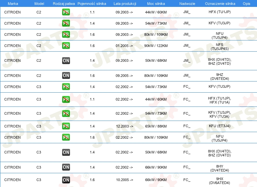Select the HFX (TU1JP) engine code for C2
This screenshot has width=257, height=187.
(x=220, y=12)
